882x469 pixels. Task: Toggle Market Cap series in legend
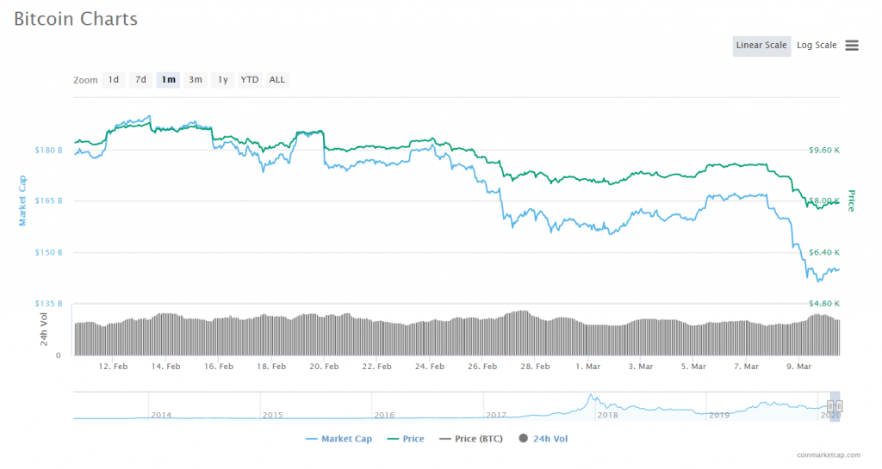[339, 439]
